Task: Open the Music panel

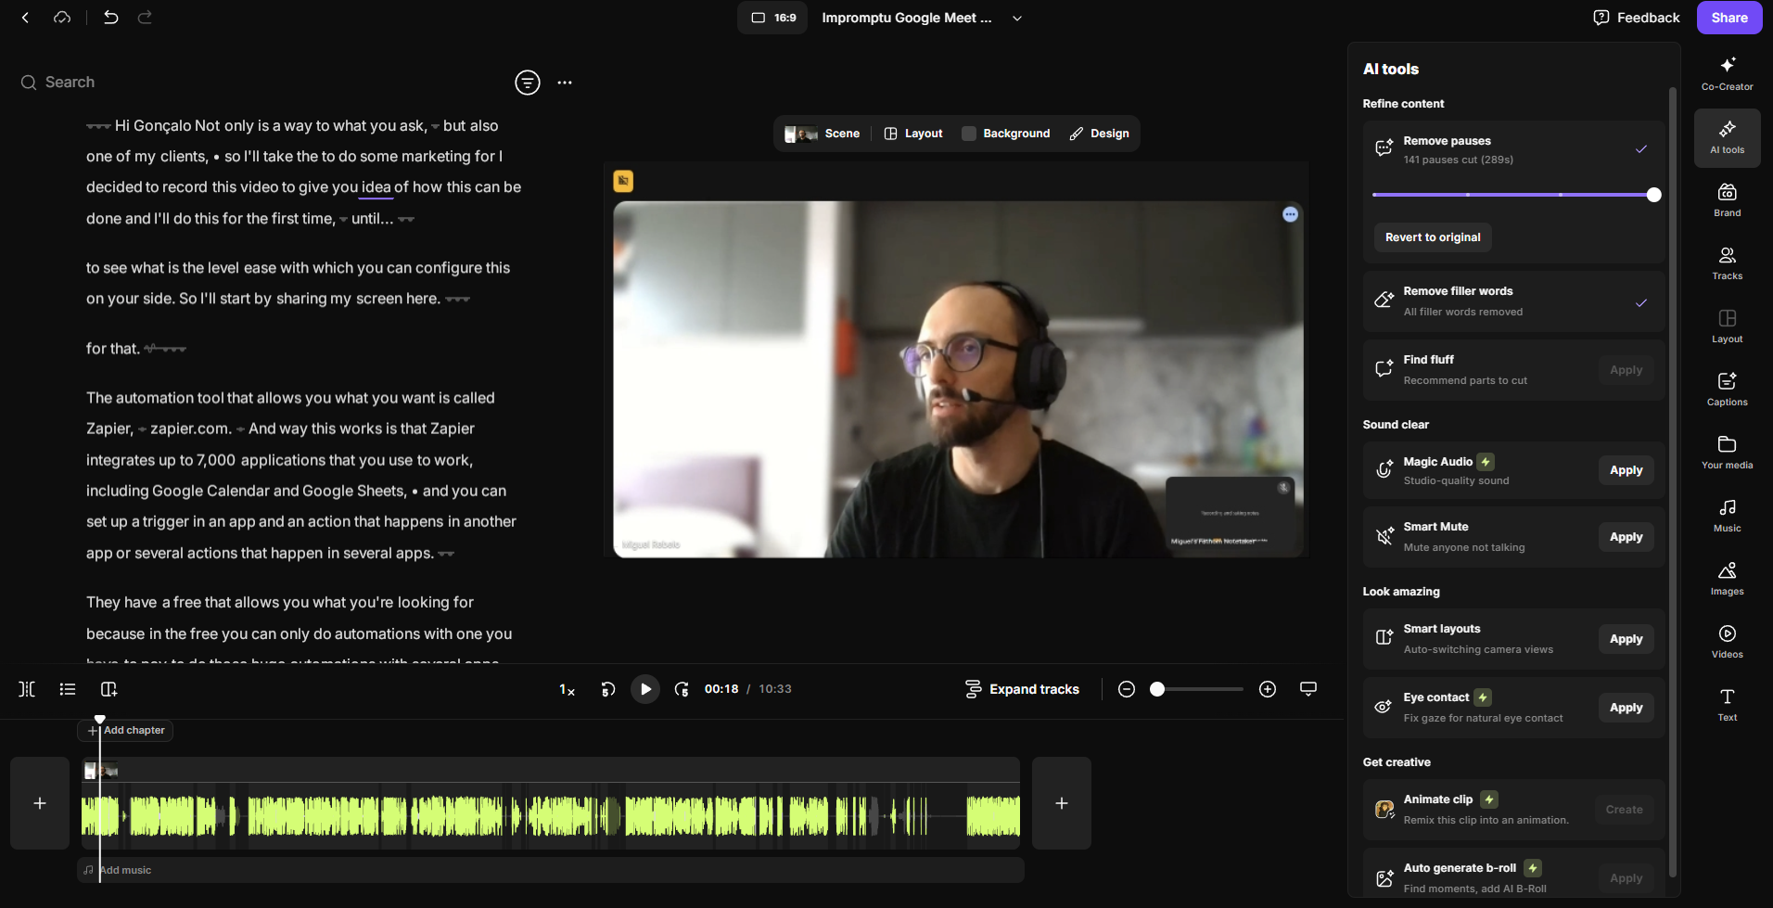Action: coord(1726,514)
